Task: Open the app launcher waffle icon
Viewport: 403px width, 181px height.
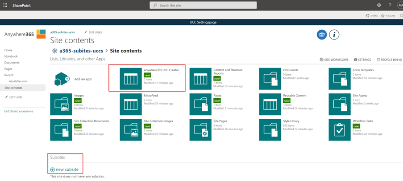Action: [x=5, y=5]
